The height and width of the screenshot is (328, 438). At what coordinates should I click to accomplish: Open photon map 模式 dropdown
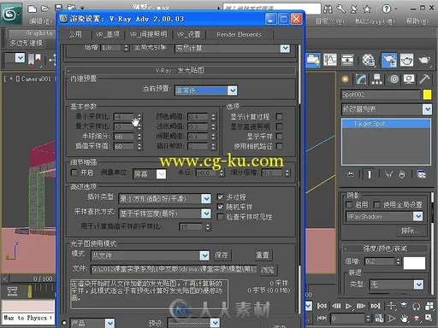(x=204, y=255)
